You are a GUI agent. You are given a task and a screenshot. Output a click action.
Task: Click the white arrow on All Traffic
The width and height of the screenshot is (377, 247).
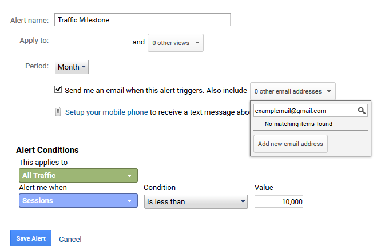coord(129,176)
